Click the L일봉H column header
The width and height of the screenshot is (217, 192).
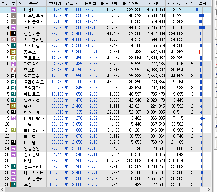(202, 3)
